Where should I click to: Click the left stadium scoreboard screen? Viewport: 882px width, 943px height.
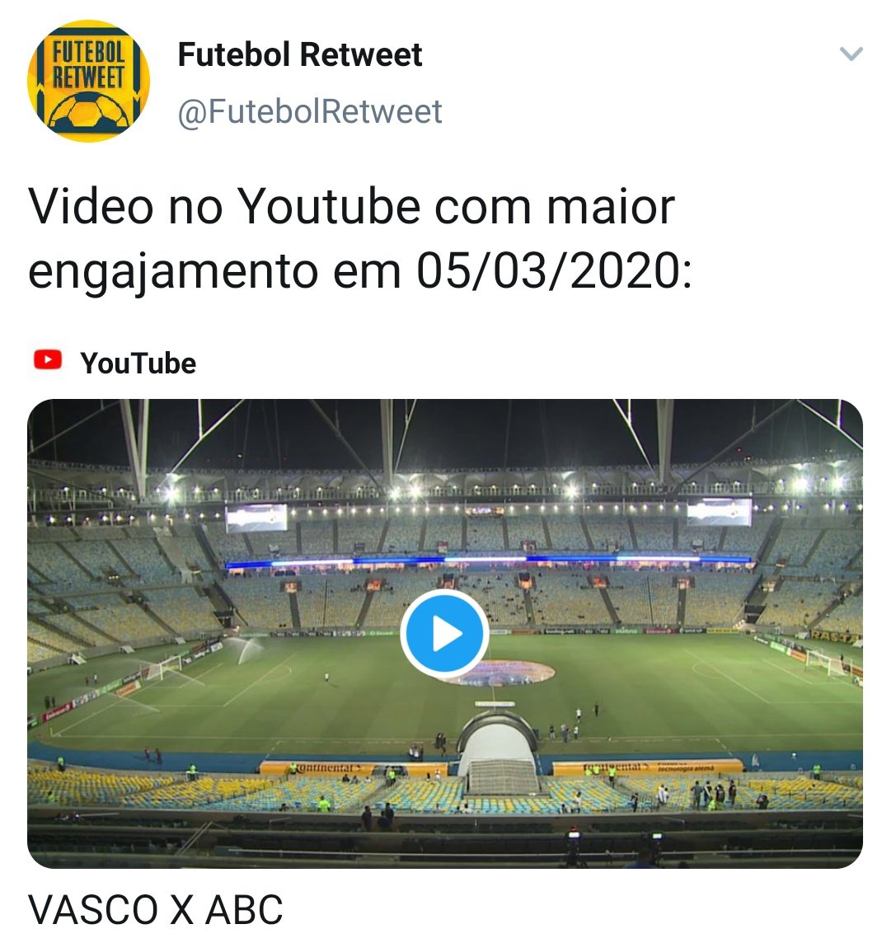(x=256, y=518)
